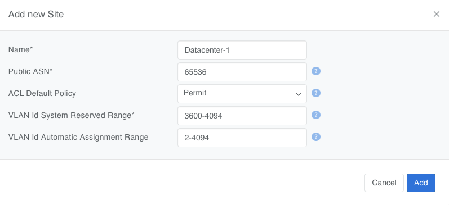Click the Name field containing Datacenter-1
The image size is (449, 205).
pyautogui.click(x=242, y=50)
